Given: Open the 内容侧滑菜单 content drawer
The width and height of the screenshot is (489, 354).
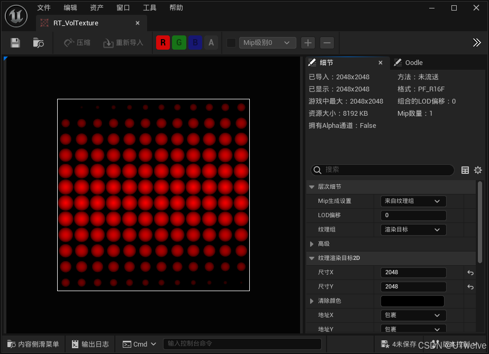Looking at the screenshot, I should click(33, 344).
